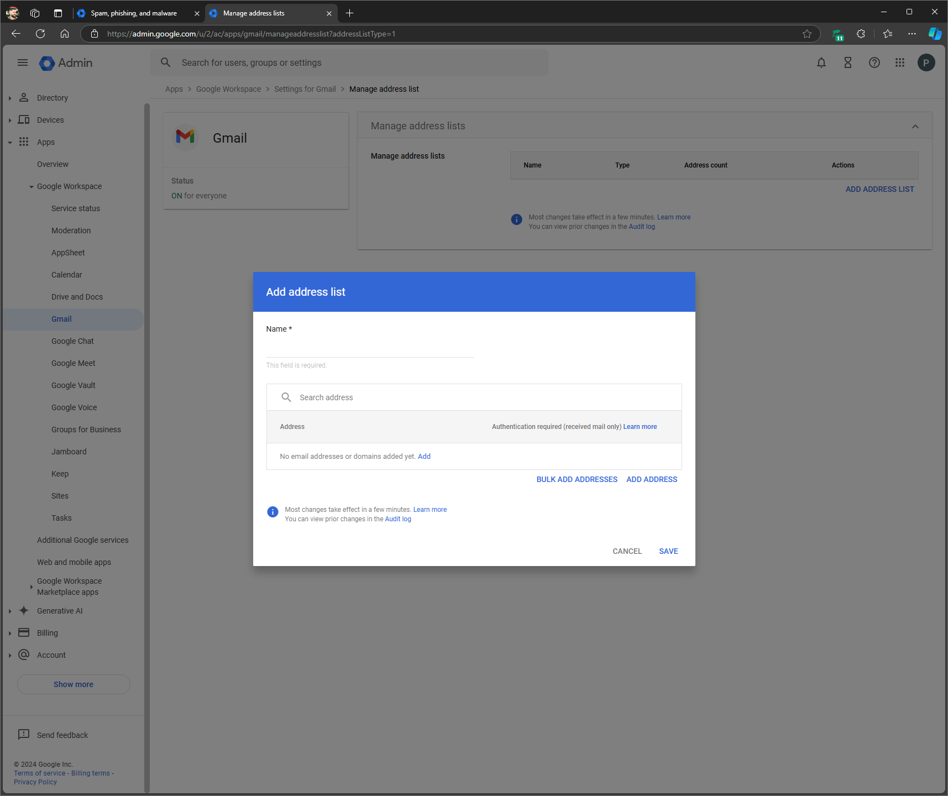Viewport: 948px width, 796px height.
Task: Click ADD ADDRESS LIST link
Action: click(x=880, y=189)
